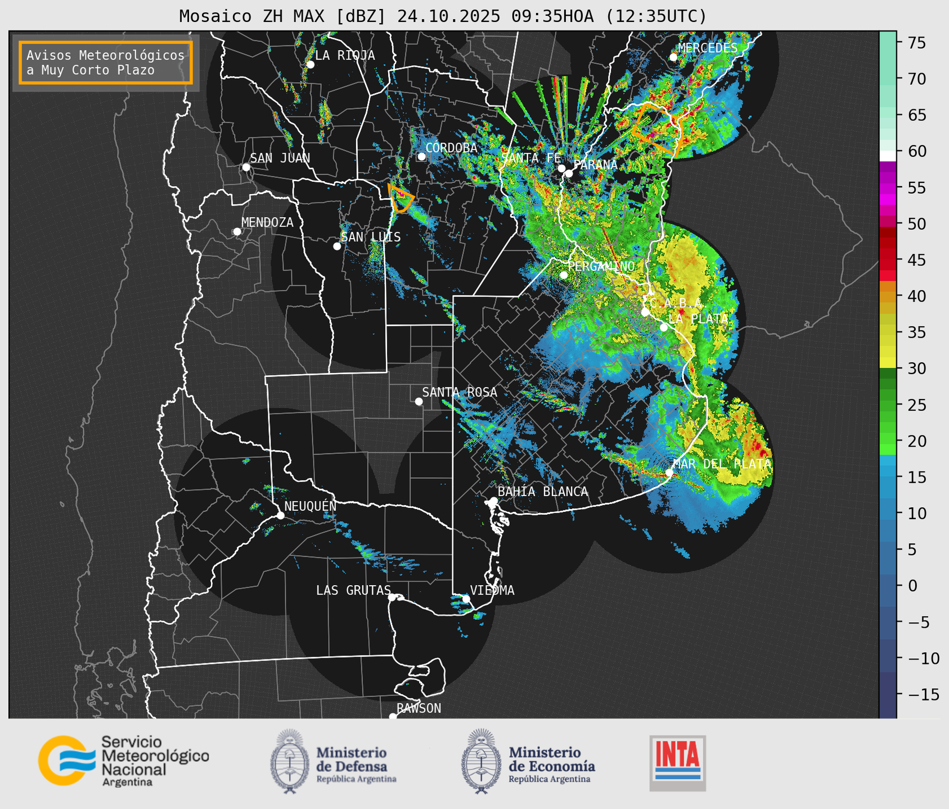Viewport: 949px width, 809px height.
Task: Click the Ministerio de Defensa emblem
Action: (290, 761)
